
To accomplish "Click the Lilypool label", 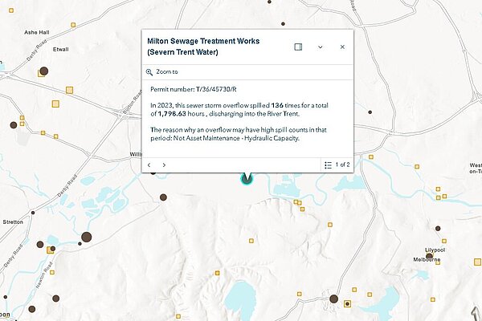I will 435,250.
